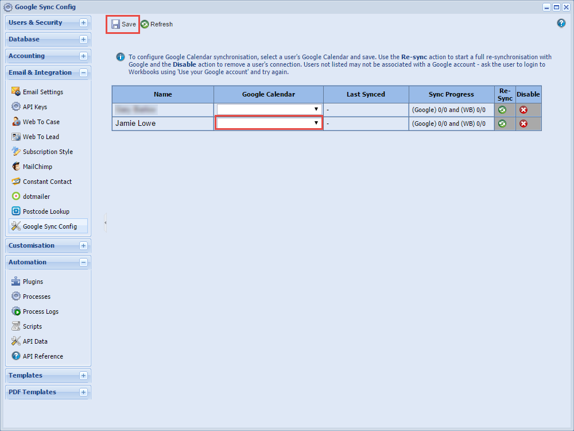Click the Save toolbar button
The width and height of the screenshot is (574, 431).
[123, 24]
